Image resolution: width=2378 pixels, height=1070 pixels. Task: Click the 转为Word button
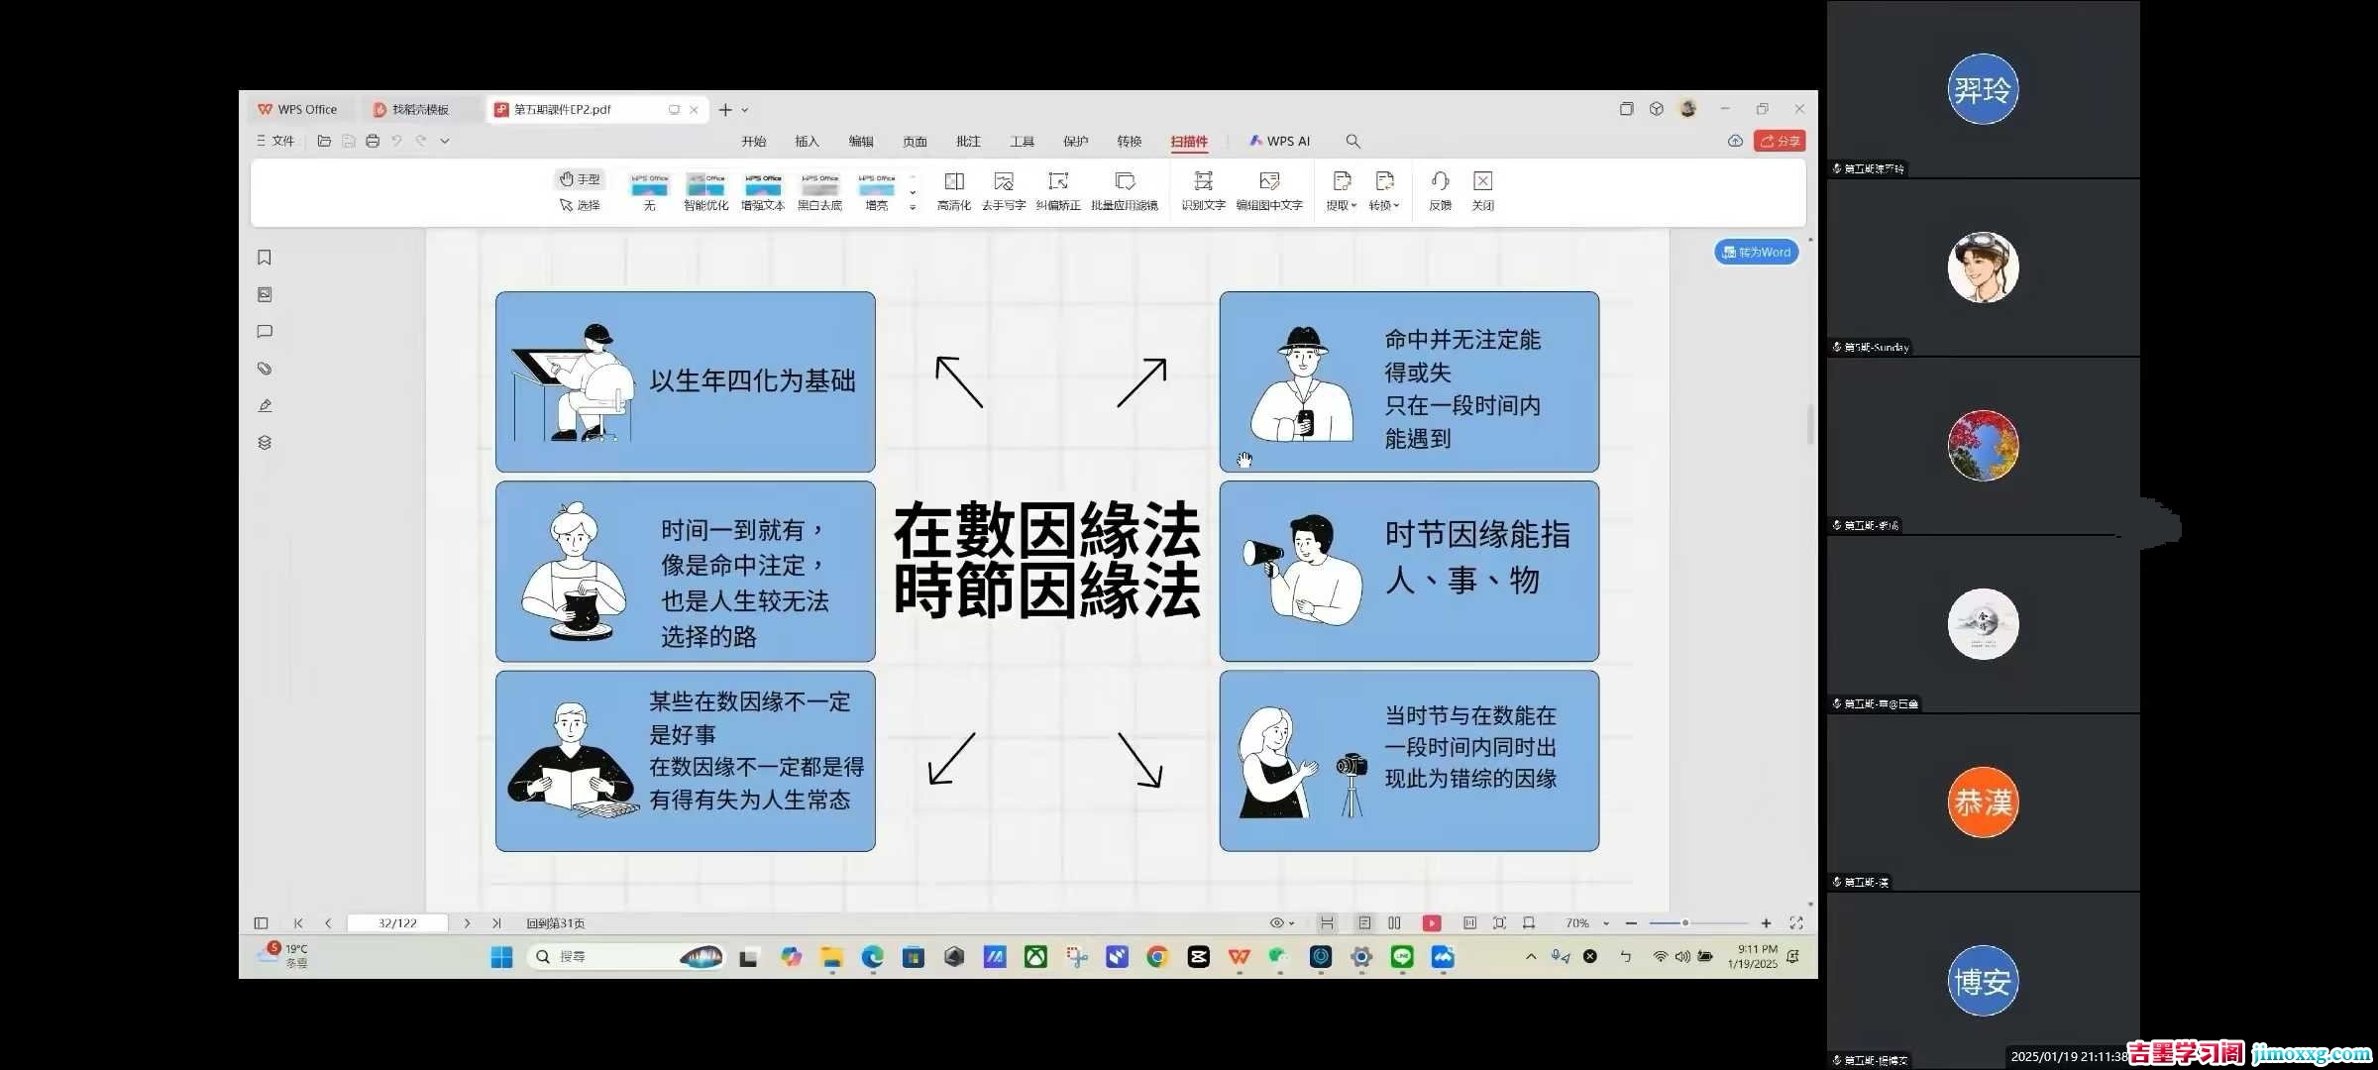(1756, 253)
